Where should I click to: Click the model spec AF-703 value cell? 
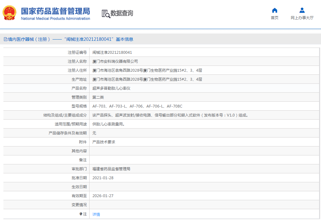(137, 106)
